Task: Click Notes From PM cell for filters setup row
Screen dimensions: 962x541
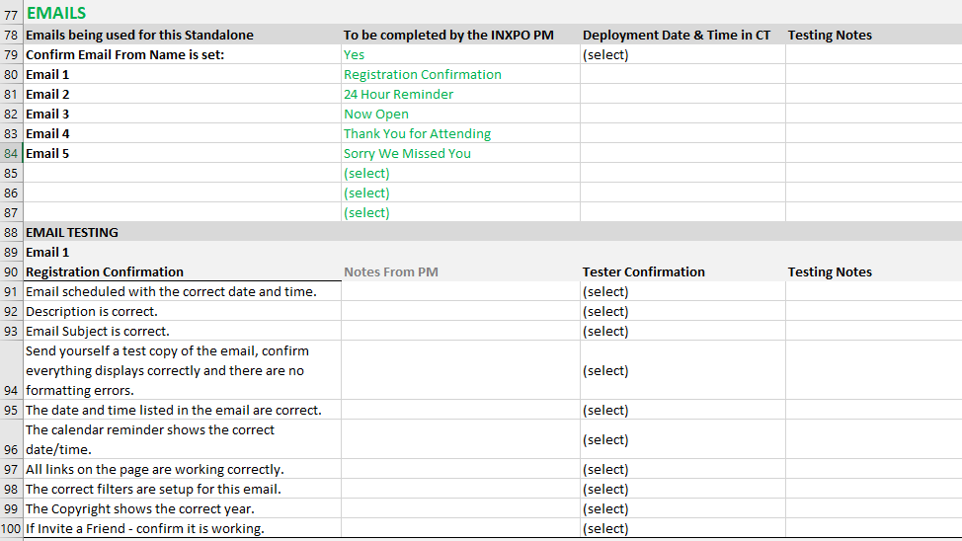Action: 460,489
